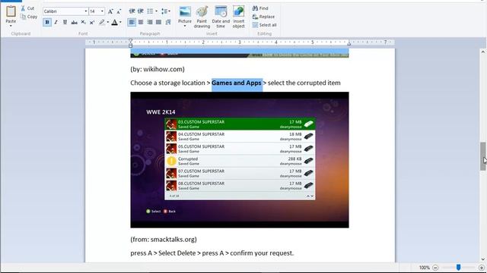
Task: Align text left
Action: pyautogui.click(x=132, y=22)
